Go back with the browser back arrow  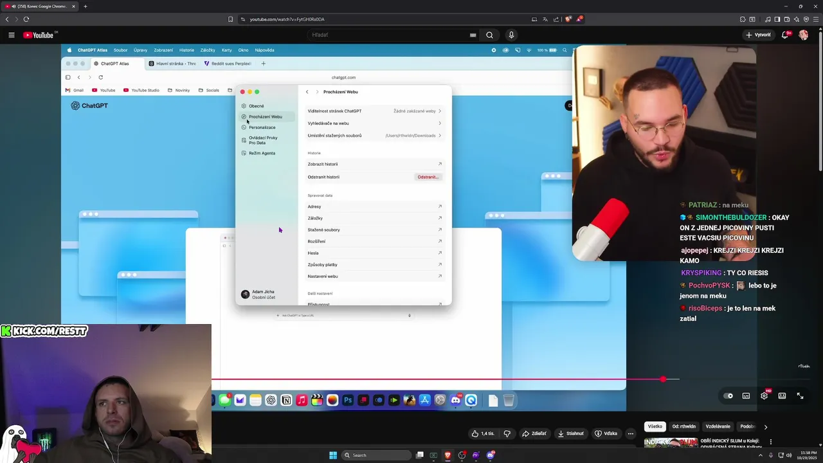click(7, 19)
